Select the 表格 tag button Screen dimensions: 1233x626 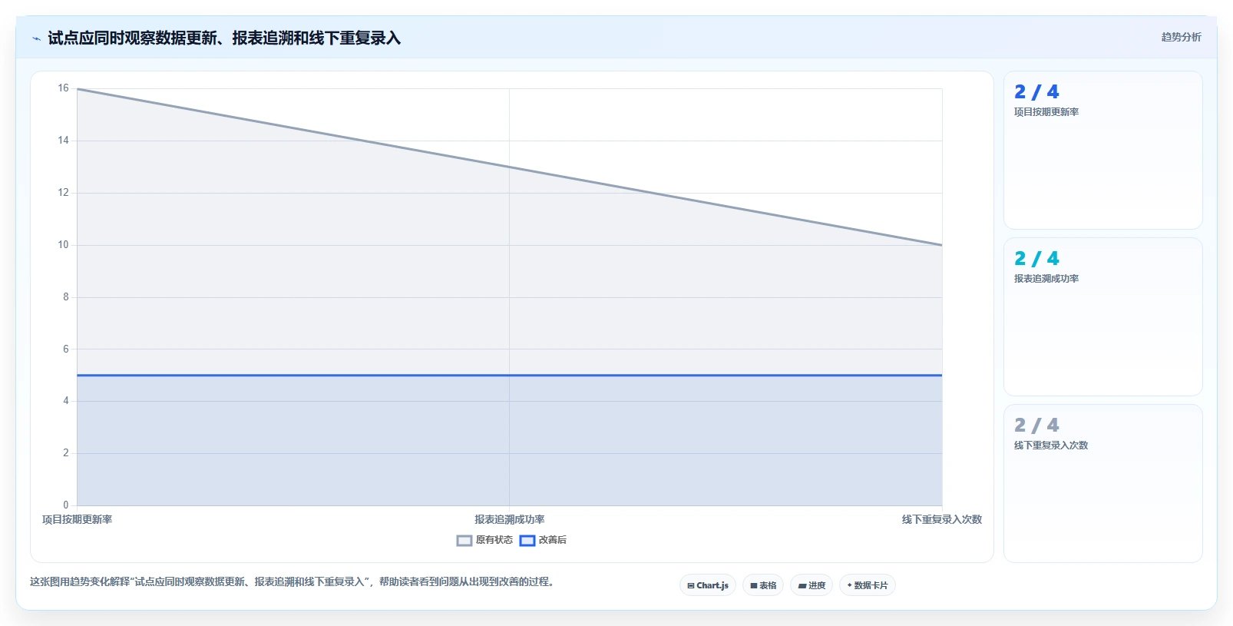point(763,585)
